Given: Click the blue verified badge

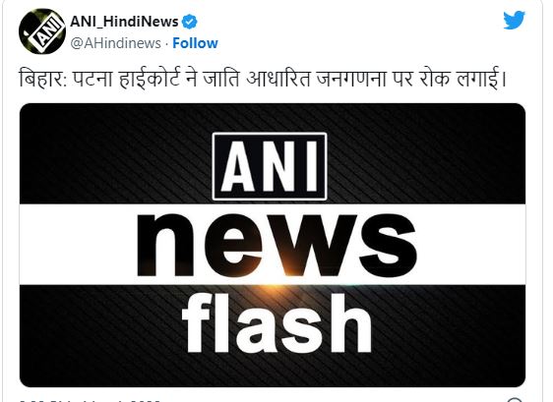Looking at the screenshot, I should [x=189, y=22].
